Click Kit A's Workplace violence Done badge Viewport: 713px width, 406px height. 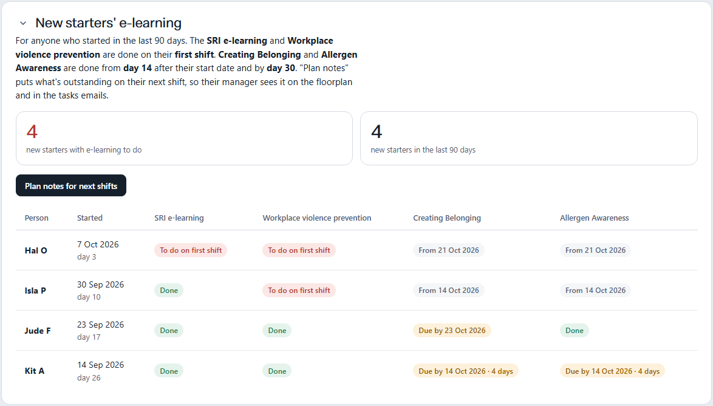coord(277,371)
